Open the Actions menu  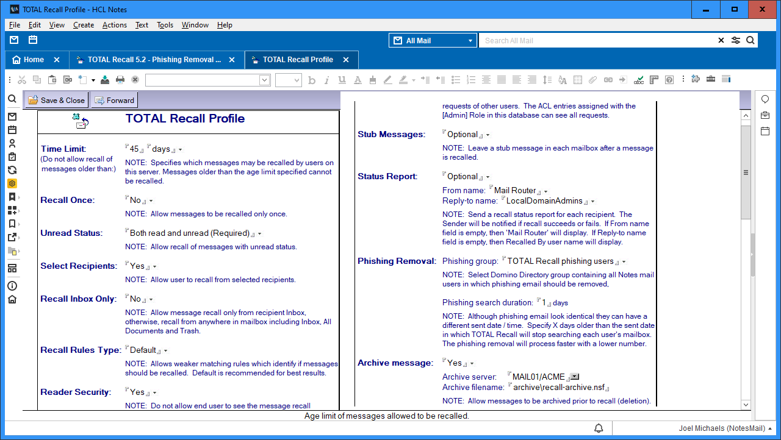(114, 25)
